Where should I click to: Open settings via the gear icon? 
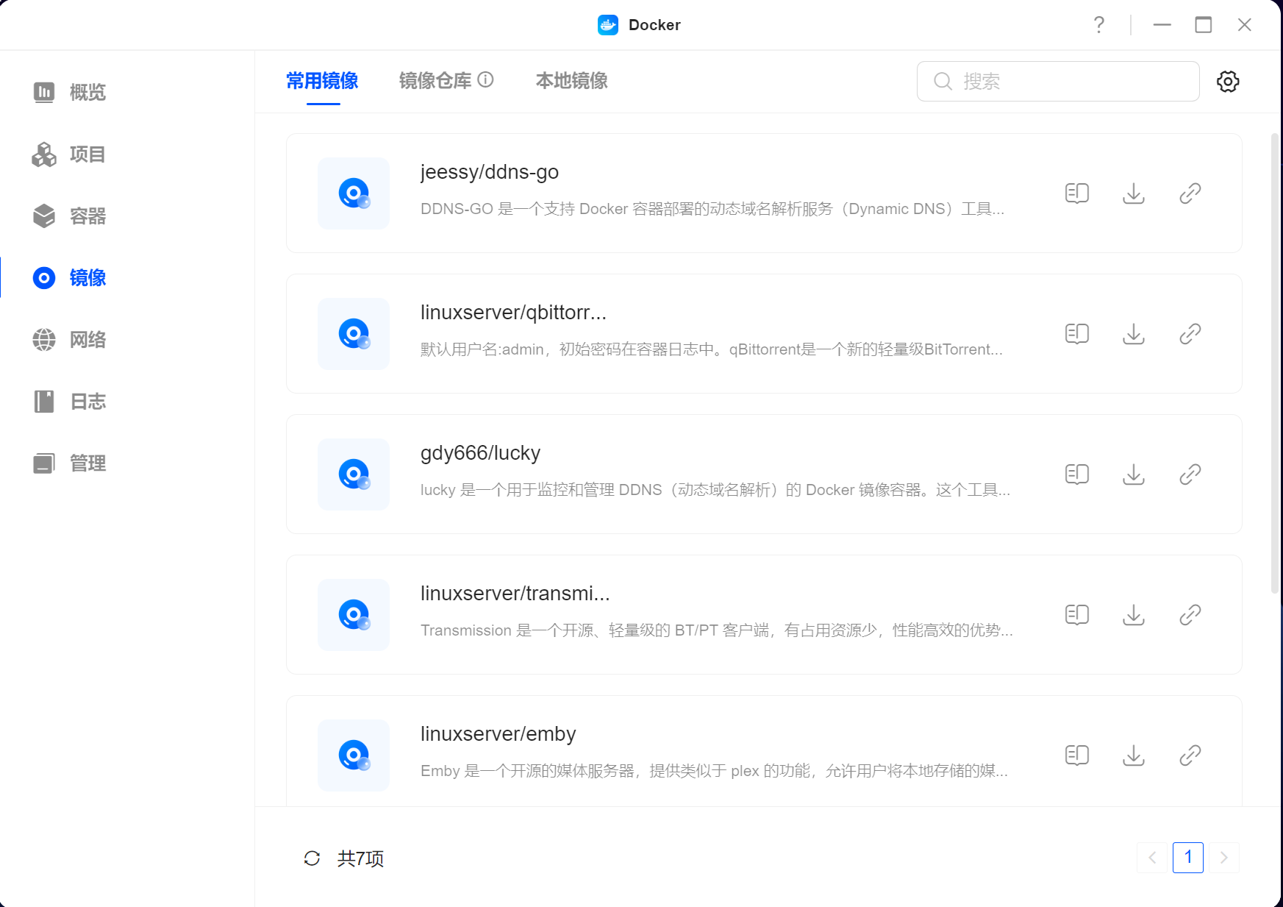coord(1228,81)
